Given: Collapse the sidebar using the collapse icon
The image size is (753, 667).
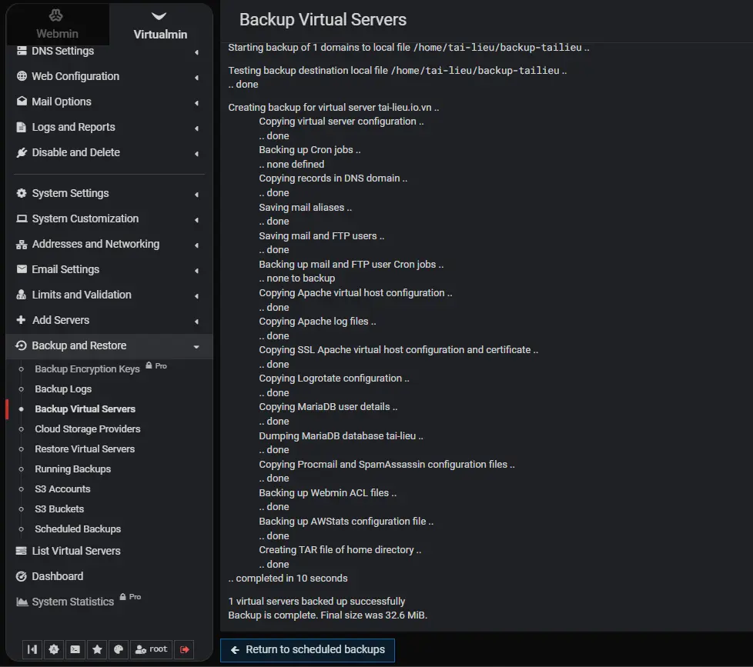Looking at the screenshot, I should 32,649.
